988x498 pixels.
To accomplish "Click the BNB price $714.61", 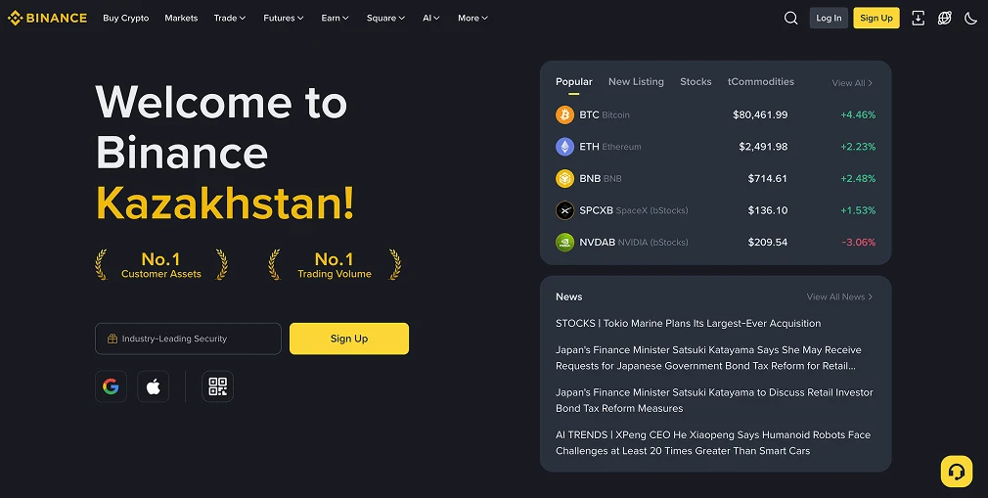I will (x=768, y=178).
